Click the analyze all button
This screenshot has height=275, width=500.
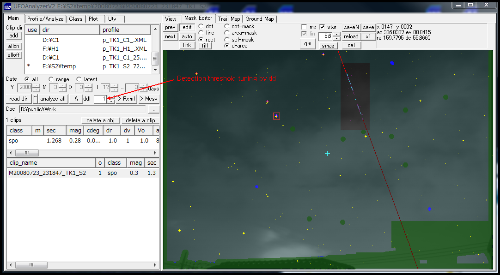[53, 99]
